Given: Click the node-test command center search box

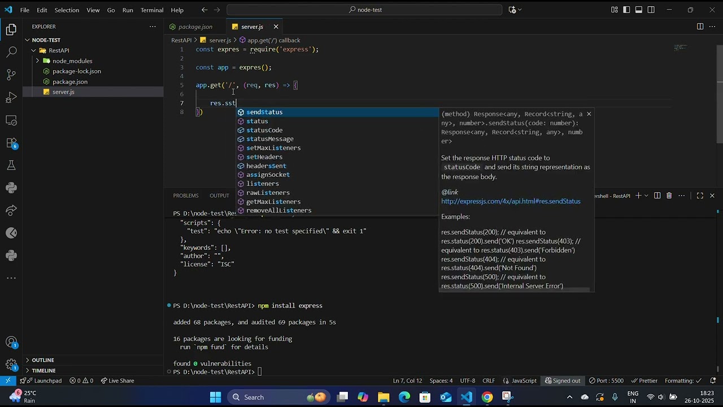Looking at the screenshot, I should coord(364,10).
